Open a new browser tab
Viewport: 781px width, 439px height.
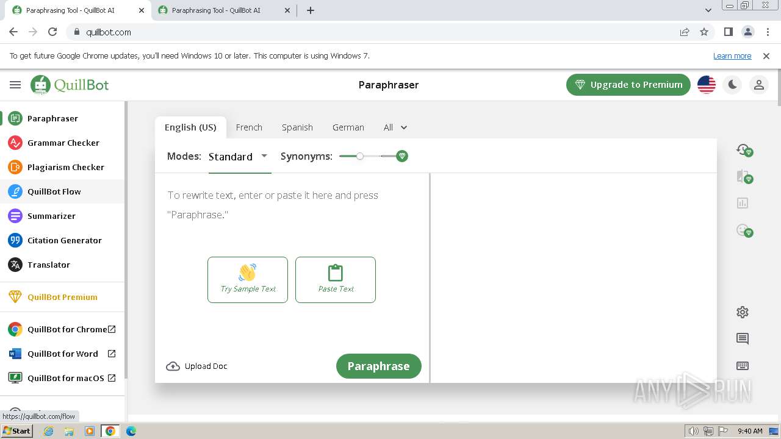click(311, 10)
